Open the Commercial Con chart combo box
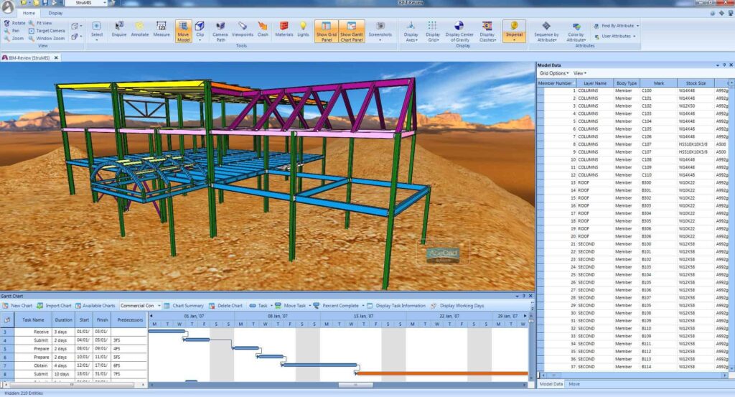Image resolution: width=735 pixels, height=397 pixels. click(x=140, y=306)
